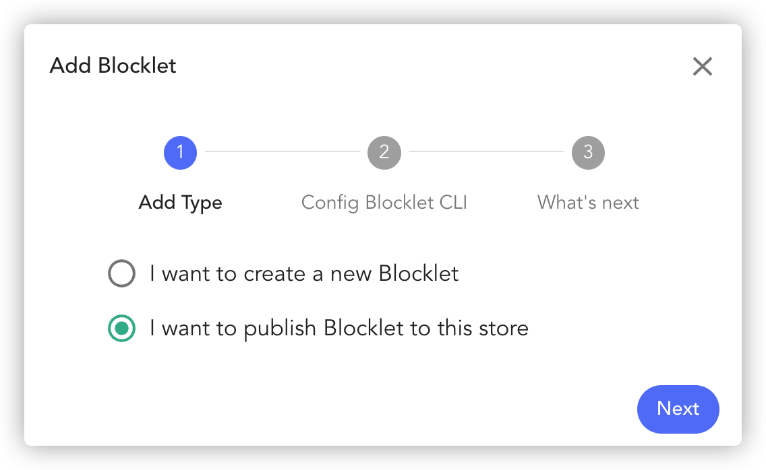Click the number 2 inside the gray step circle
The width and height of the screenshot is (766, 470).
(384, 152)
